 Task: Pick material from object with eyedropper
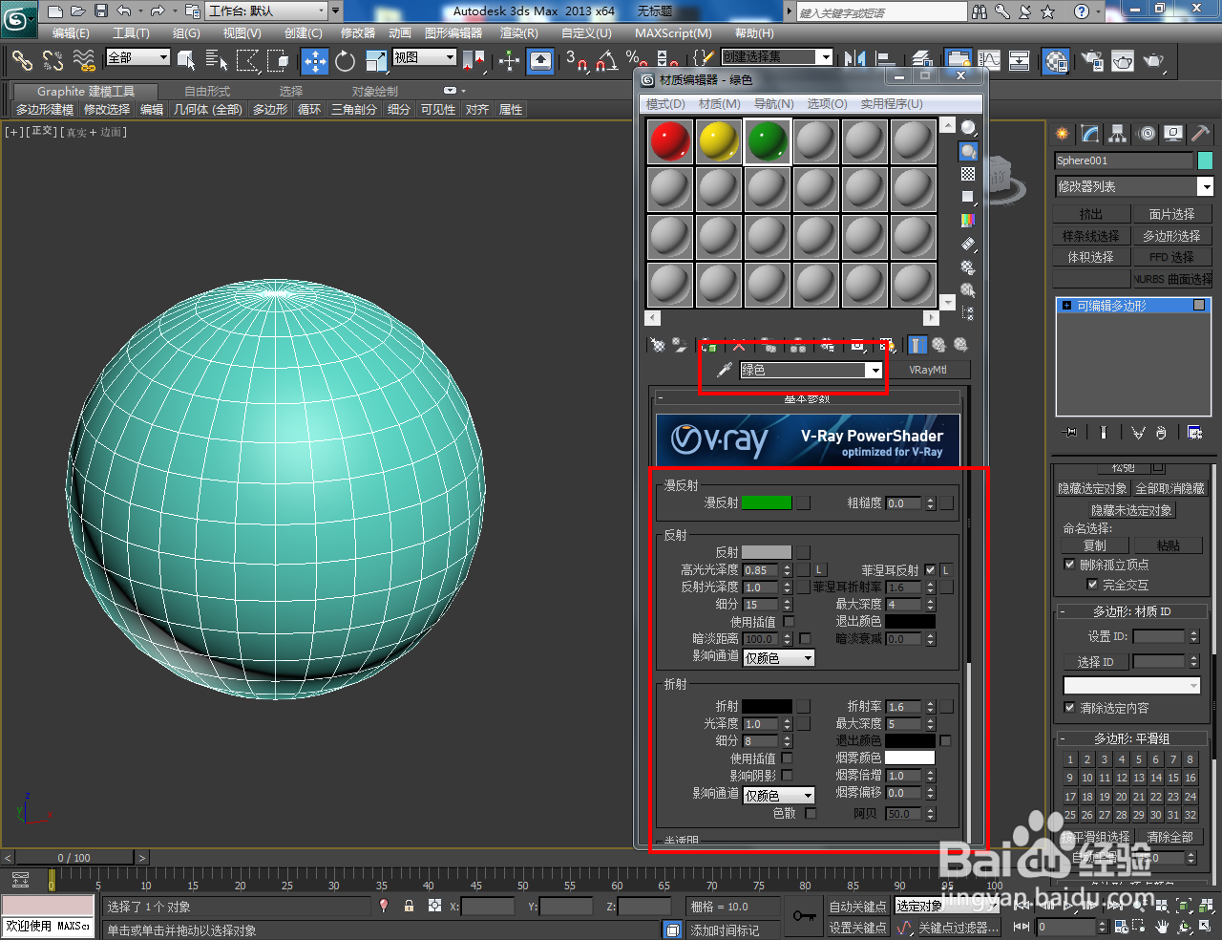725,370
